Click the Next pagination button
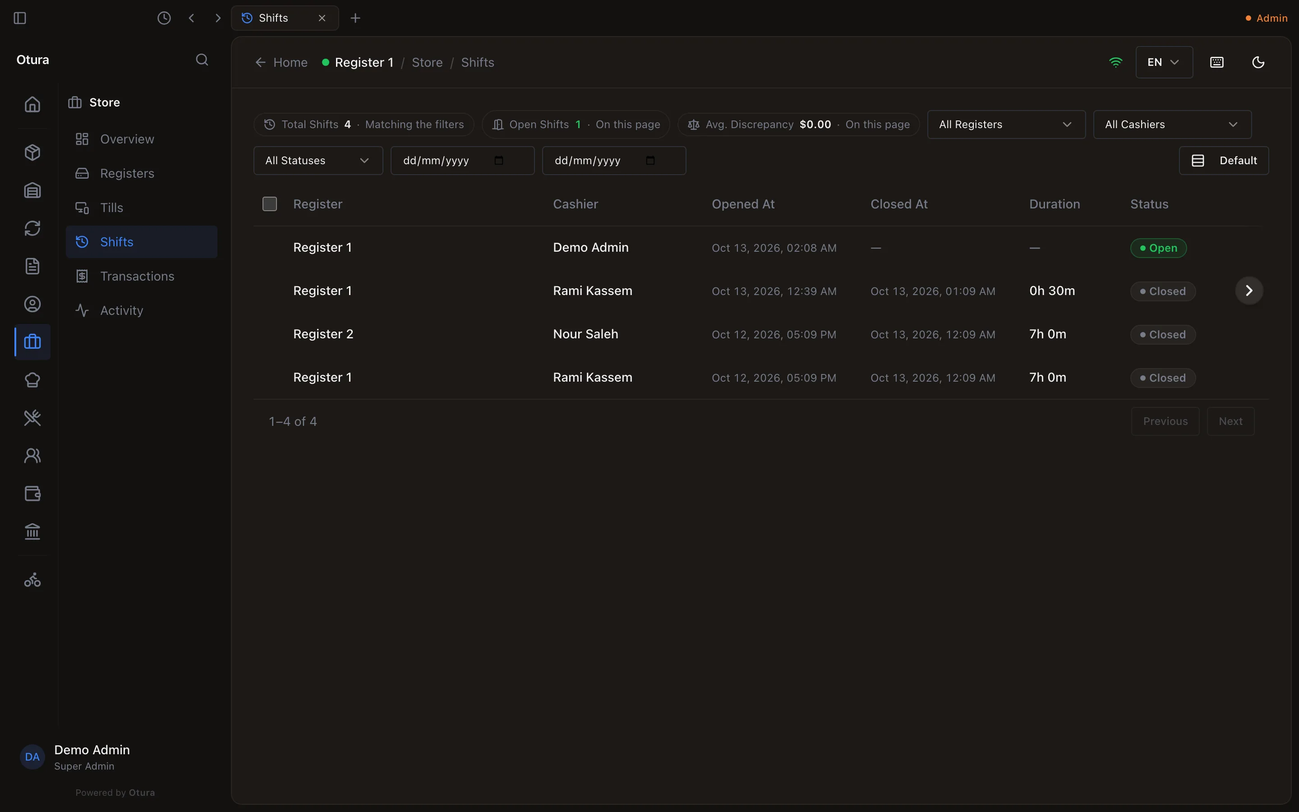The width and height of the screenshot is (1299, 812). 1230,422
